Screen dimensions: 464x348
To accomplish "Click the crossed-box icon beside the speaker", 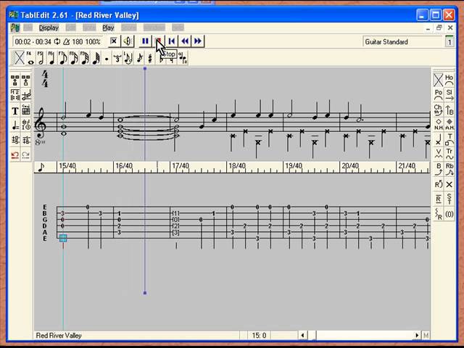I will point(114,41).
